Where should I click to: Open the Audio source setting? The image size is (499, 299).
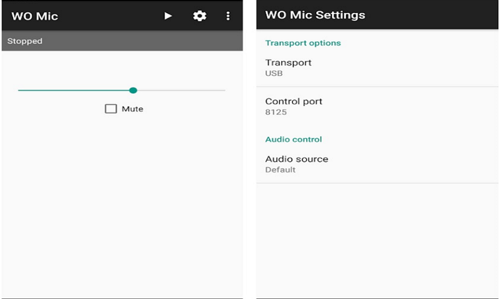tap(296, 159)
